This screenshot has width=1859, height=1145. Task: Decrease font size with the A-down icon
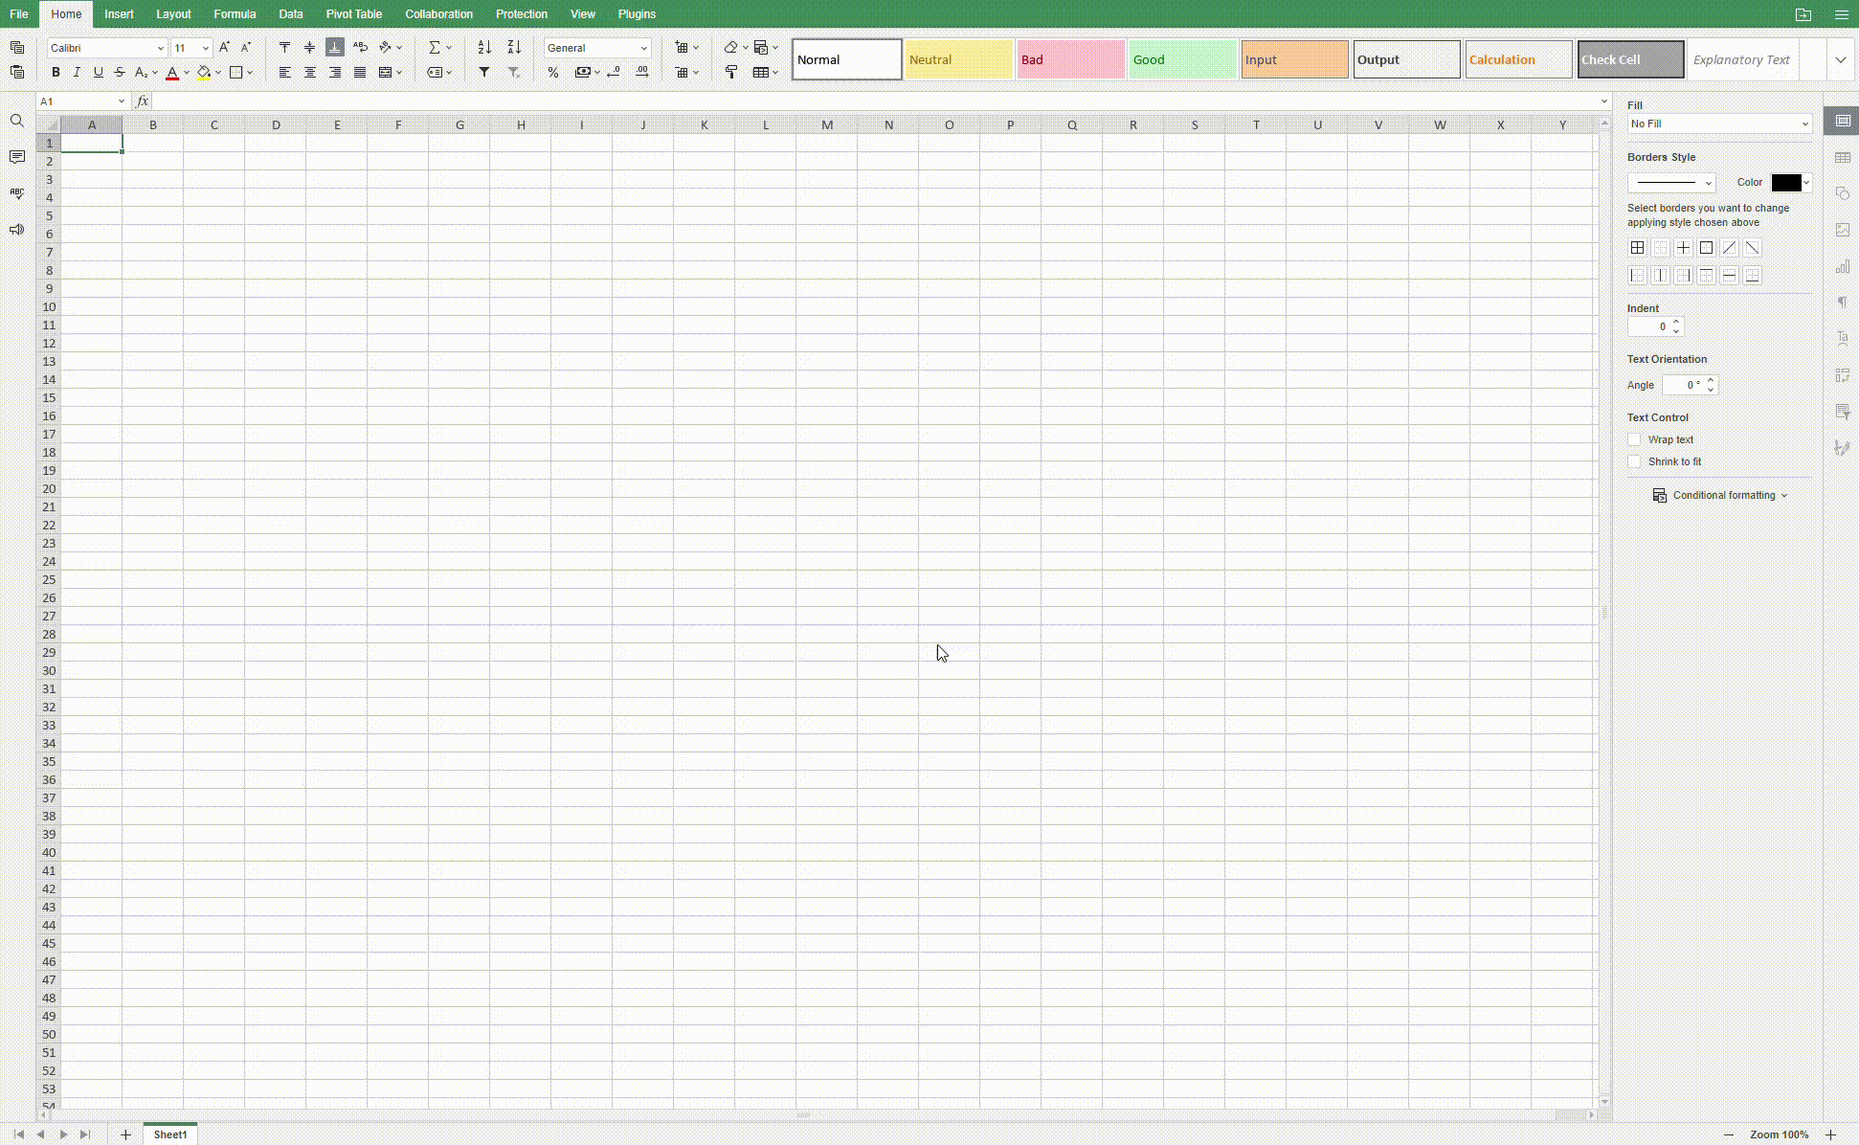click(246, 47)
